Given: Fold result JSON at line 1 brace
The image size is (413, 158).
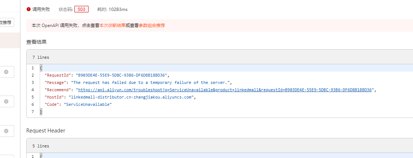Looking at the screenshot, I should click(41, 68).
